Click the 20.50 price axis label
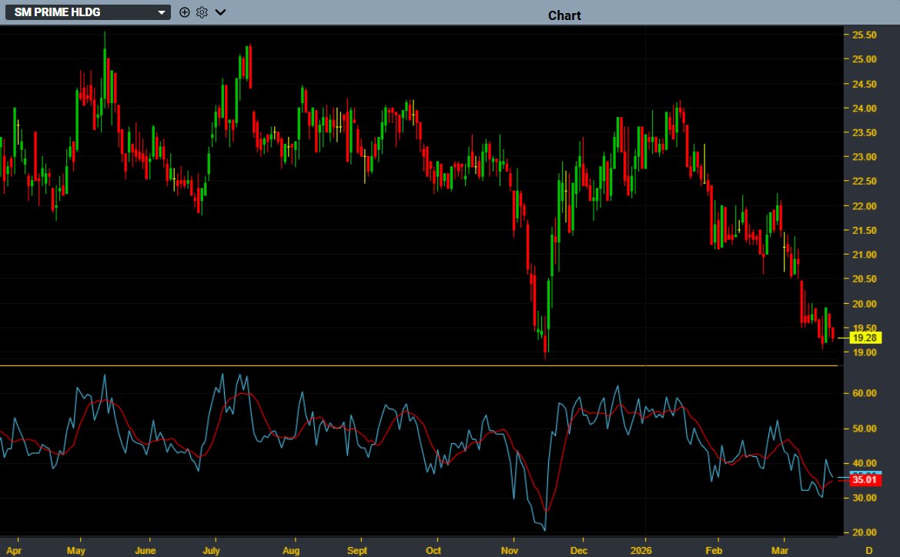Viewport: 900px width, 557px height. tap(864, 278)
